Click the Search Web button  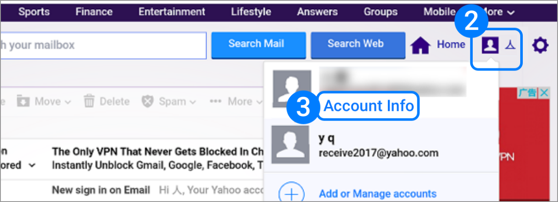click(x=358, y=44)
